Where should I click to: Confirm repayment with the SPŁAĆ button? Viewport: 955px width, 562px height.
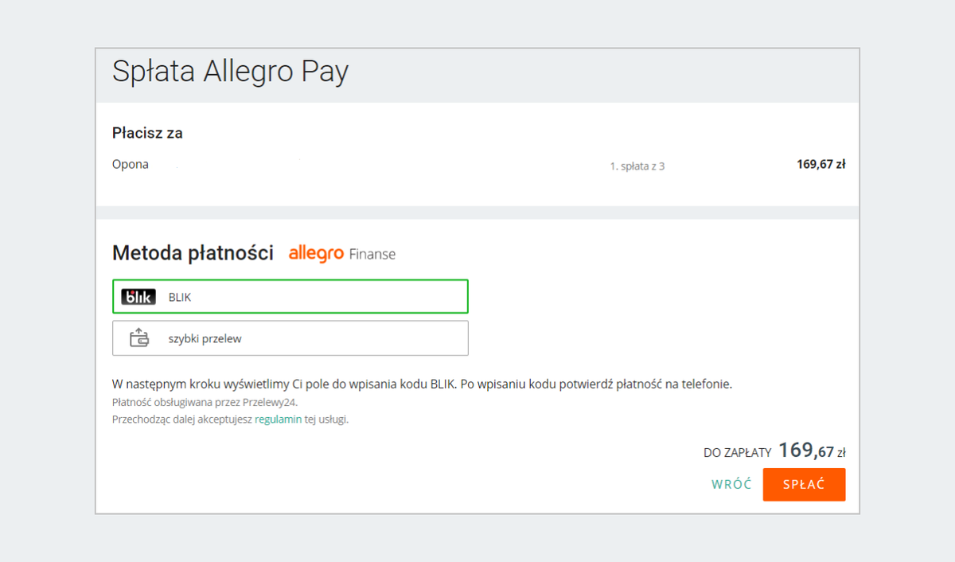[x=804, y=485]
